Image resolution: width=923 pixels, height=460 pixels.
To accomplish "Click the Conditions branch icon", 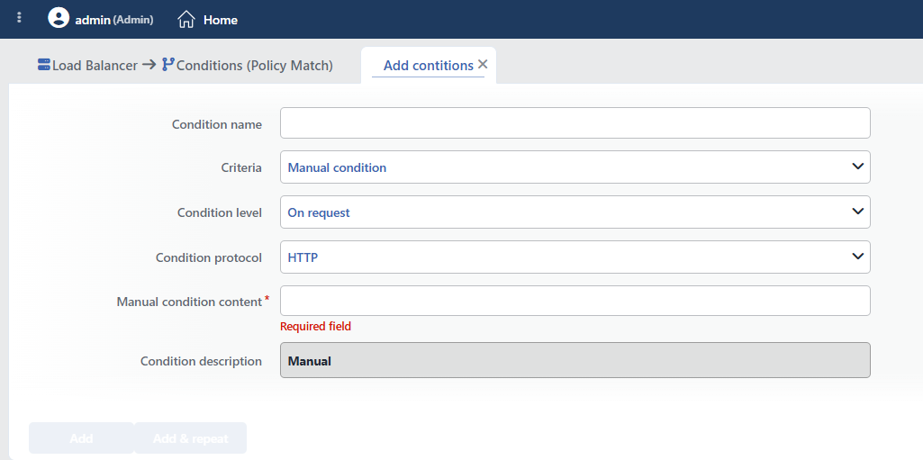I will pos(168,64).
